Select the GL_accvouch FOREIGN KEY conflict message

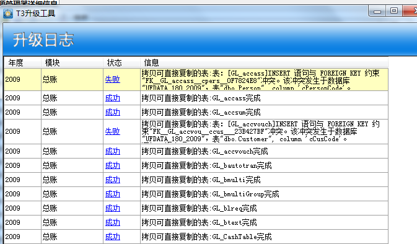(x=261, y=131)
